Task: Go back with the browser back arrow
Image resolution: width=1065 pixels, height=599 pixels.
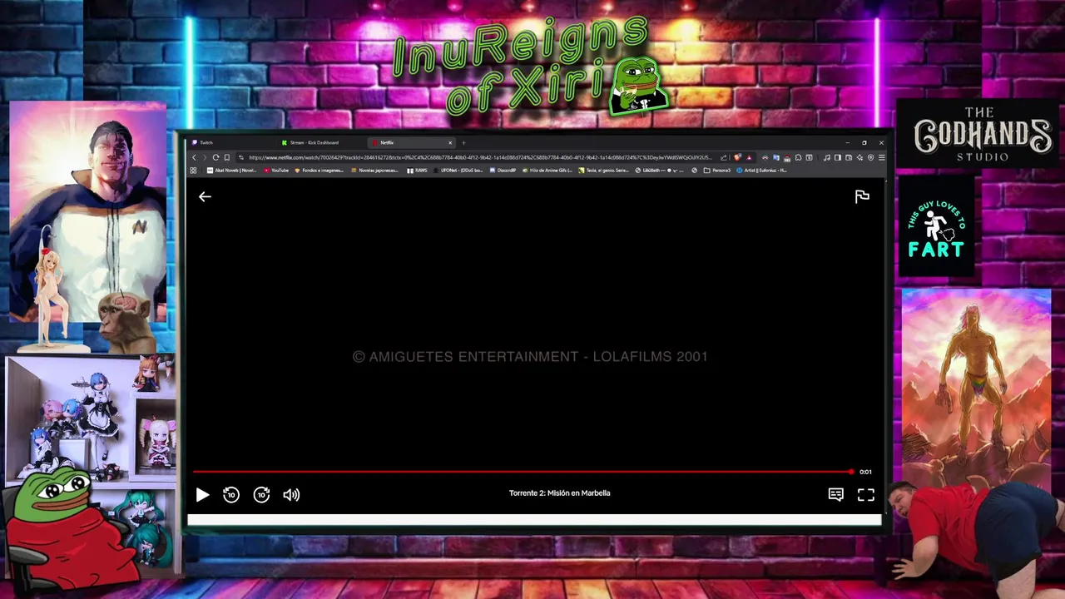Action: point(194,157)
